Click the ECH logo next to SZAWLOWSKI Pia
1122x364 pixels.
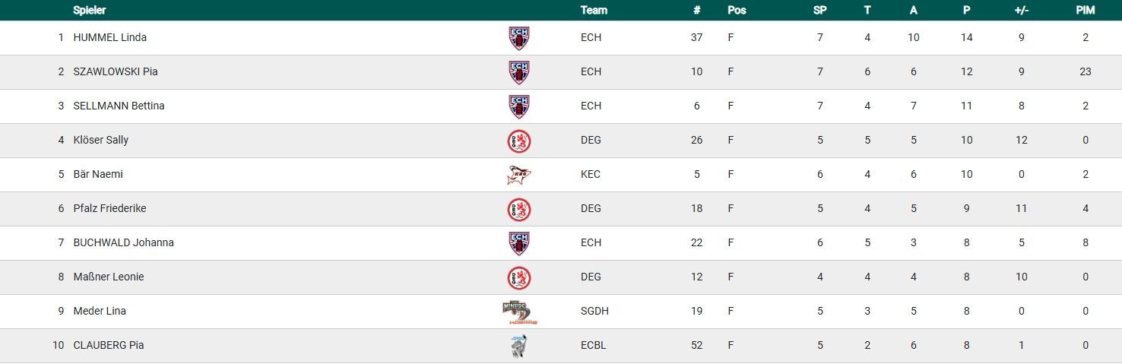519,72
